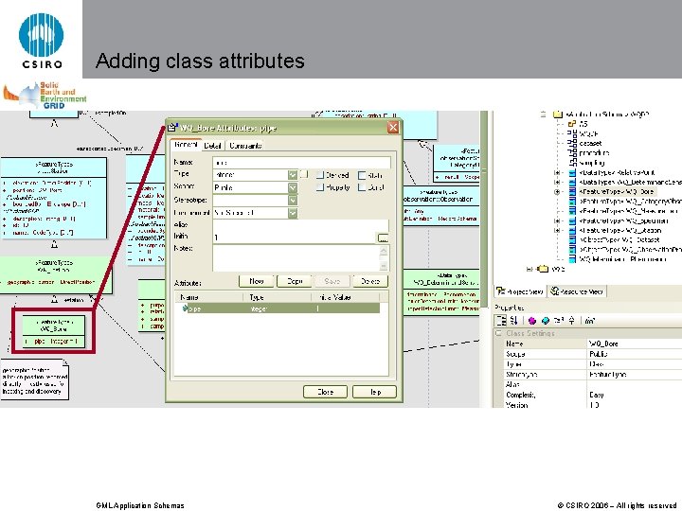Click the WQ_Bore Attributes dialog title icon
Image resolution: width=682 pixels, height=511 pixels.
click(172, 128)
